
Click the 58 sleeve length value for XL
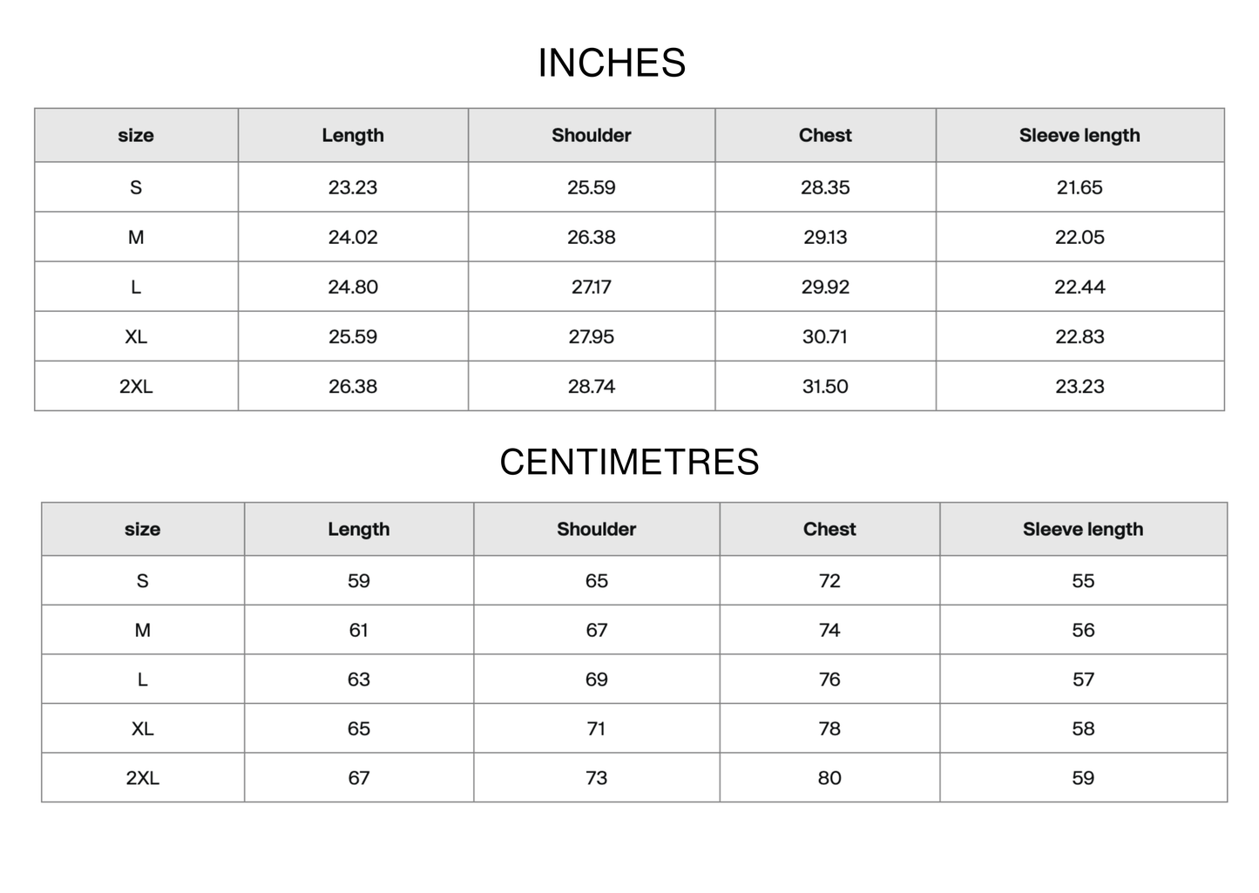coord(1083,728)
